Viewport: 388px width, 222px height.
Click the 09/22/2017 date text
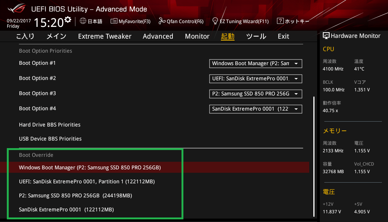[19, 21]
